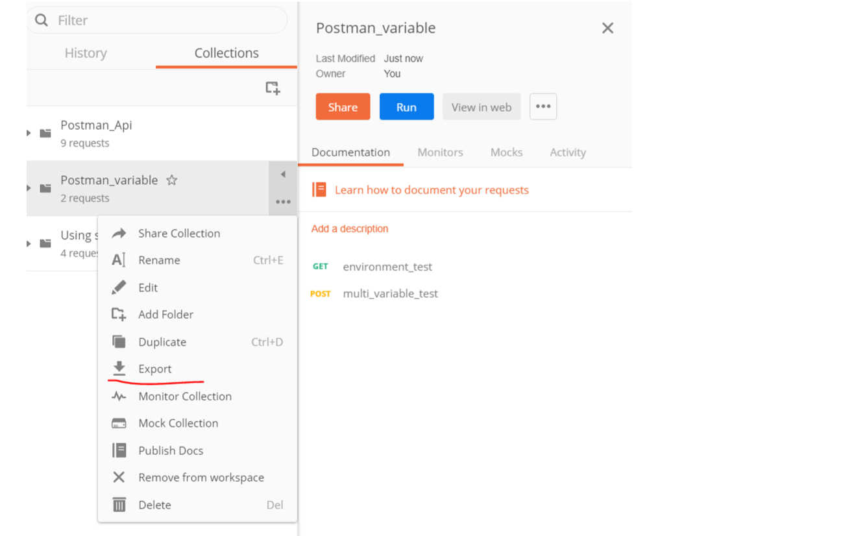Open the Monitors tab

click(440, 152)
